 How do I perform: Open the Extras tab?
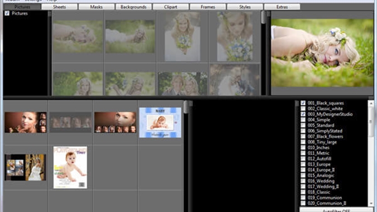click(282, 7)
